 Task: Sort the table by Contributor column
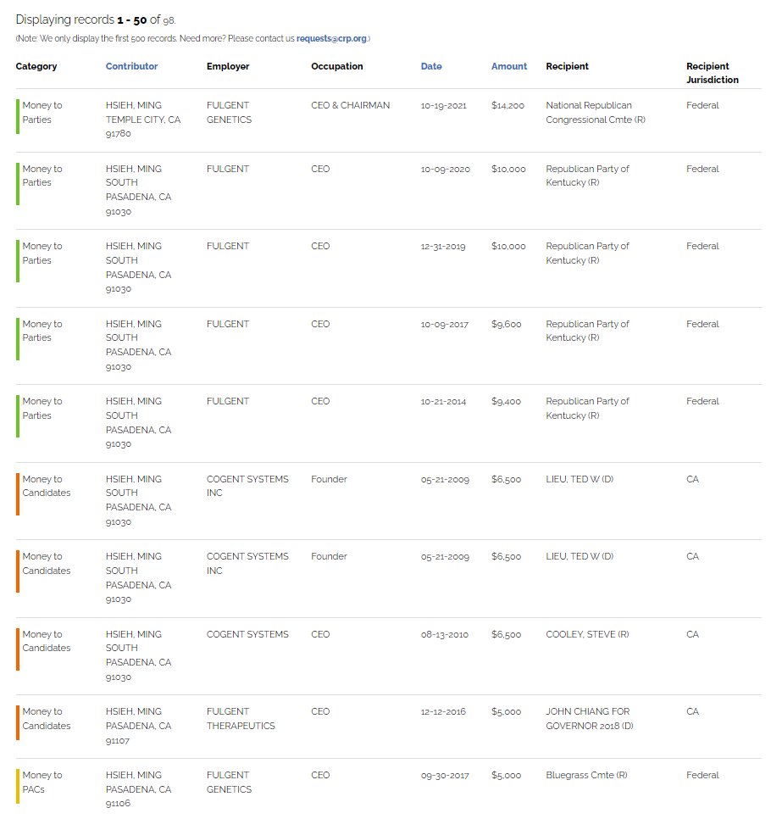coord(131,66)
